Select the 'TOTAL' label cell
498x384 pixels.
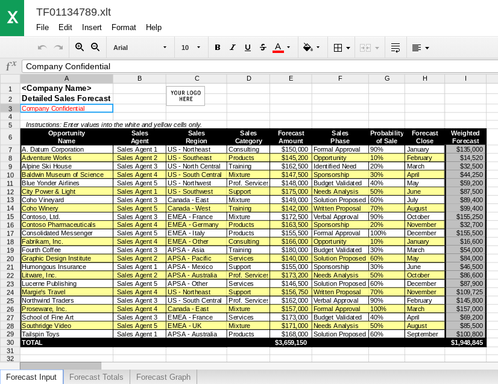[x=67, y=343]
